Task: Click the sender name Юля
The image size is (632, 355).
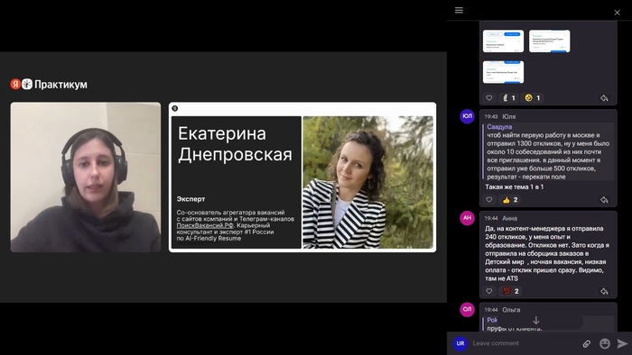Action: tap(508, 116)
